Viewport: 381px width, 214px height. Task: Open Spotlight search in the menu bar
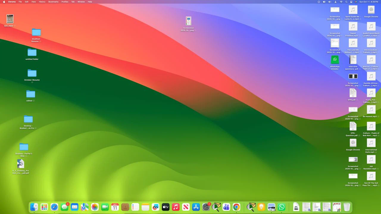tap(346, 2)
